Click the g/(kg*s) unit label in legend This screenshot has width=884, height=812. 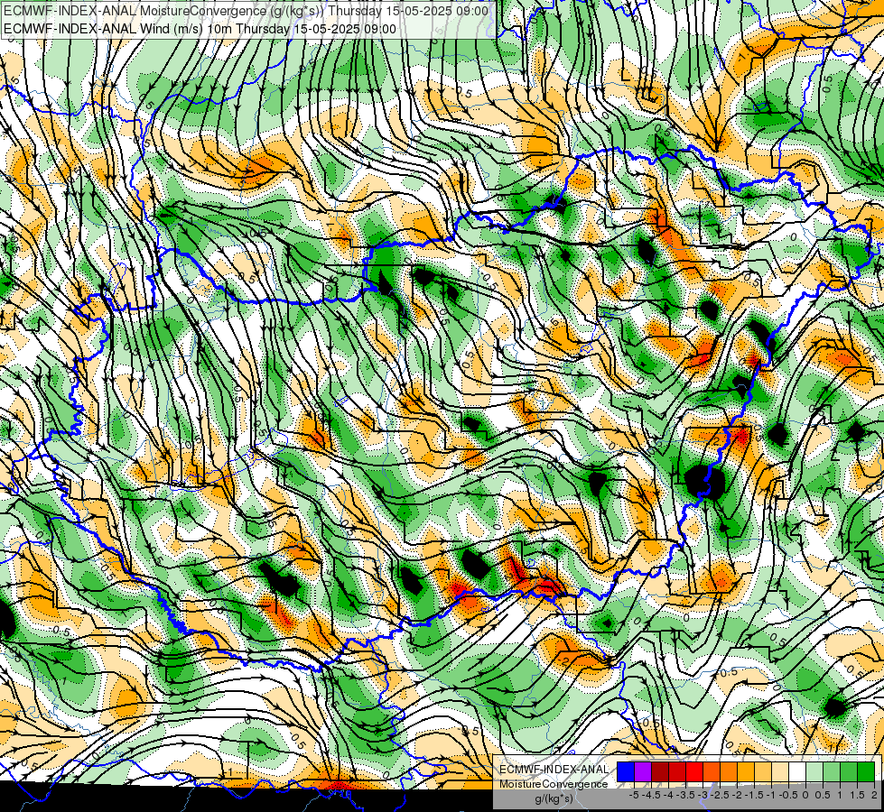[554, 798]
